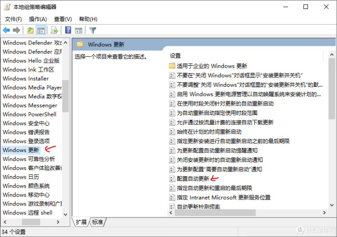Screen dimensions: 337x237
Task: Select Windows Hello 企业版 tree node
Action: coord(31,61)
